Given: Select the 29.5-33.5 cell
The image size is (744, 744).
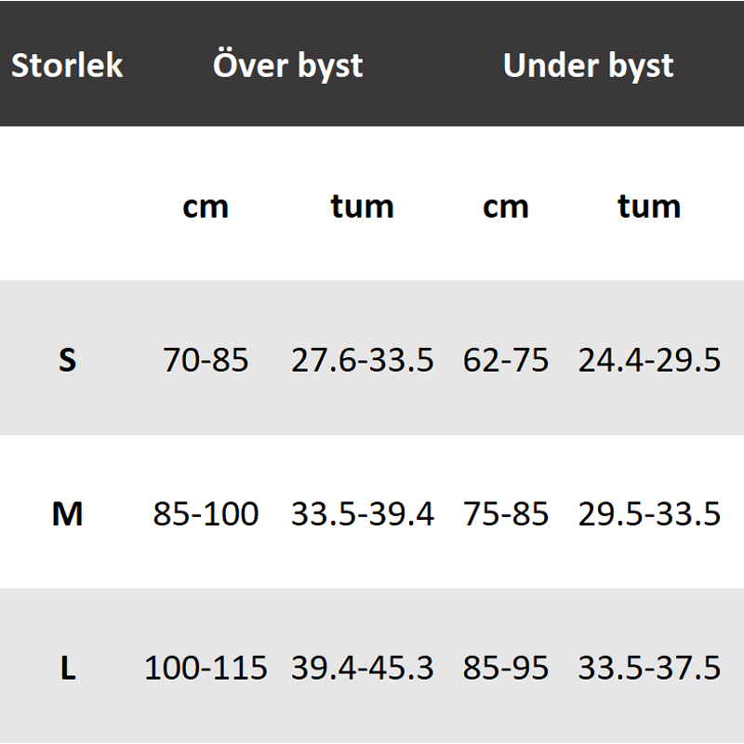Looking at the screenshot, I should pyautogui.click(x=649, y=513).
